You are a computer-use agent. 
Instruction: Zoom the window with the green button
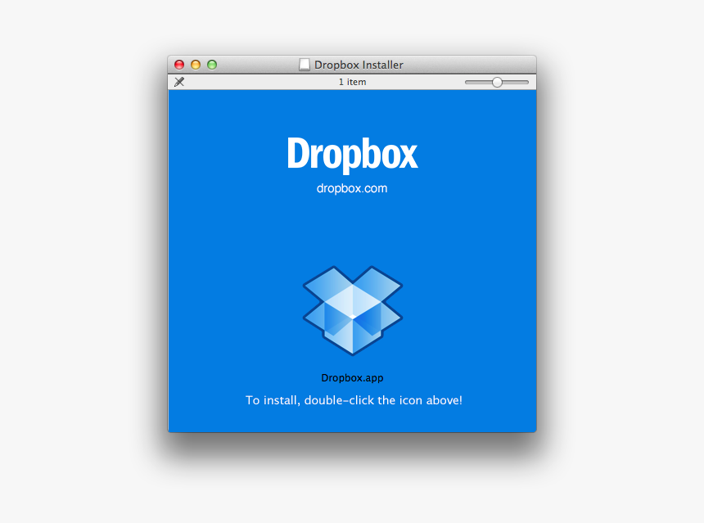(x=212, y=65)
